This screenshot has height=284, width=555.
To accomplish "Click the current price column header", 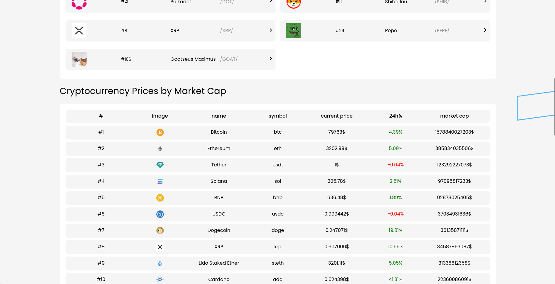I will tap(336, 116).
